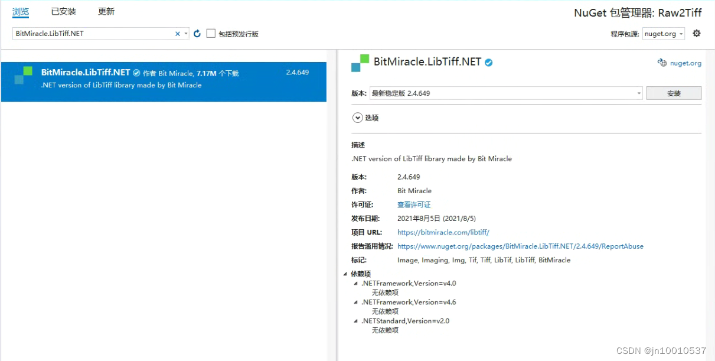
Task: Clear the search box with the X icon
Action: pos(177,34)
